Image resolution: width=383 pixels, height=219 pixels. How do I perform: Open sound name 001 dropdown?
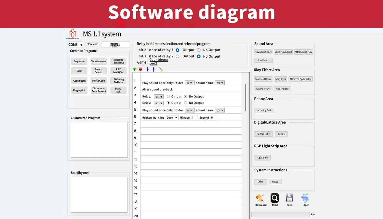click(x=220, y=83)
